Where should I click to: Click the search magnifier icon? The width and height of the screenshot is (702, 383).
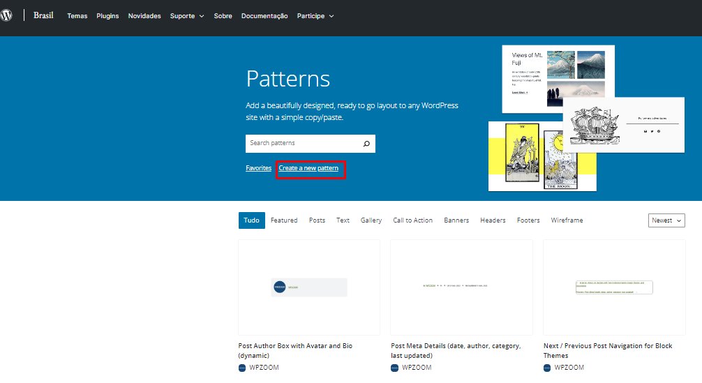pos(366,144)
